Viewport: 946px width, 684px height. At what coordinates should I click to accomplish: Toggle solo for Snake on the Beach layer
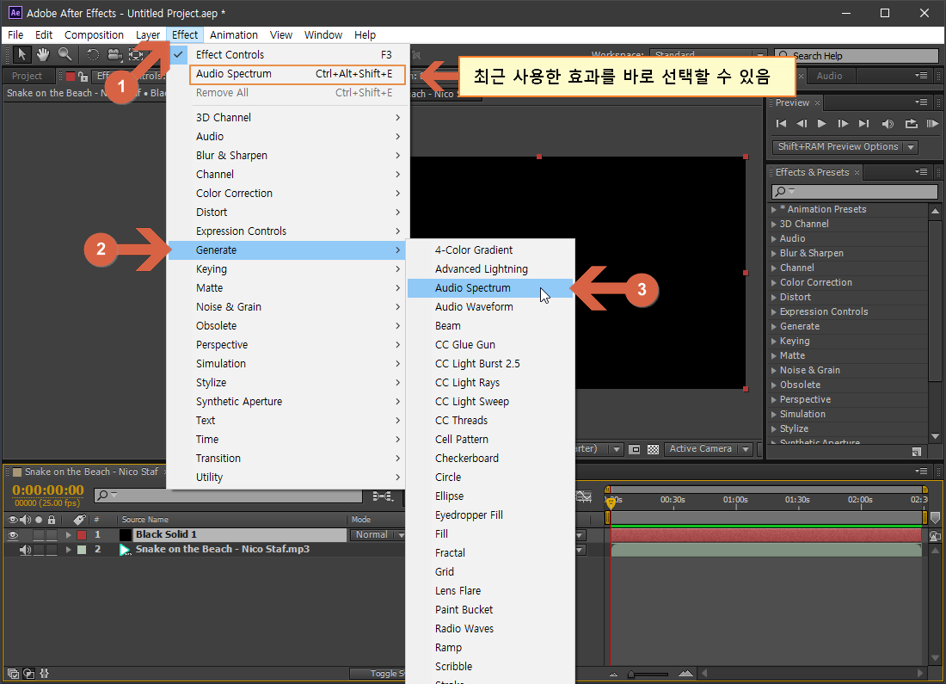coord(38,550)
